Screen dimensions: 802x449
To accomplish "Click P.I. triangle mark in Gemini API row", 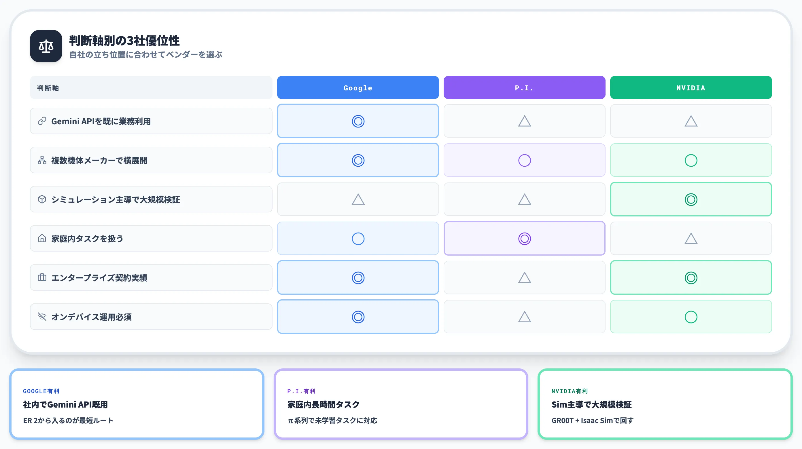I will [524, 121].
